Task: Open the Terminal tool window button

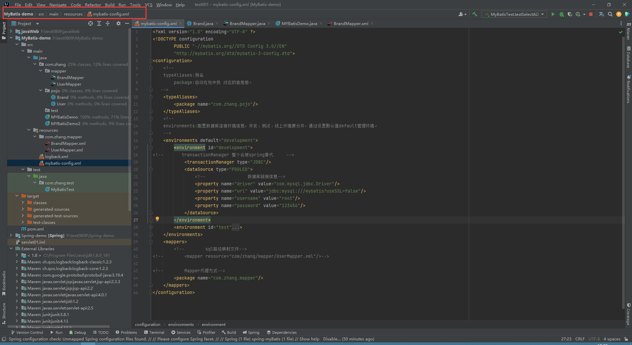Action: pyautogui.click(x=154, y=332)
